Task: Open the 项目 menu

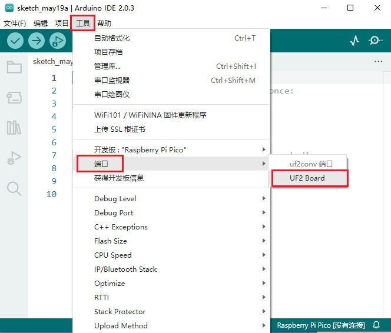Action: click(61, 23)
